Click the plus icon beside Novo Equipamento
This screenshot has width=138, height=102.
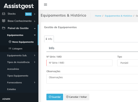click(x=10, y=42)
